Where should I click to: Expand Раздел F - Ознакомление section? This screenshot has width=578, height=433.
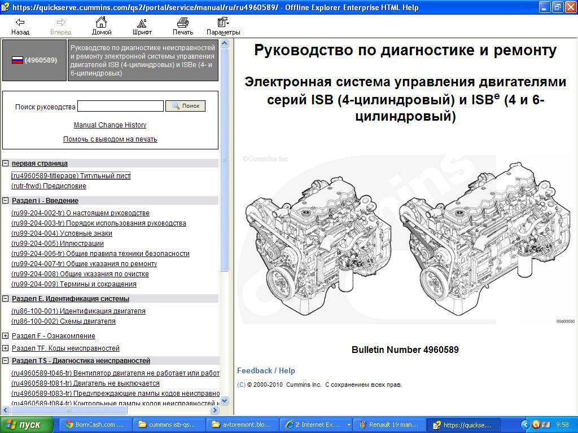(6, 336)
